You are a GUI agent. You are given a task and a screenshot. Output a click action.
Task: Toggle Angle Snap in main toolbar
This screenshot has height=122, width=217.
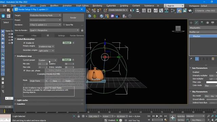point(88,11)
